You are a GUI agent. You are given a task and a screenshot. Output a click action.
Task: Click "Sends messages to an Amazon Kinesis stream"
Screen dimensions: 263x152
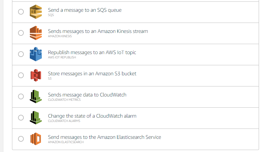[98, 31]
